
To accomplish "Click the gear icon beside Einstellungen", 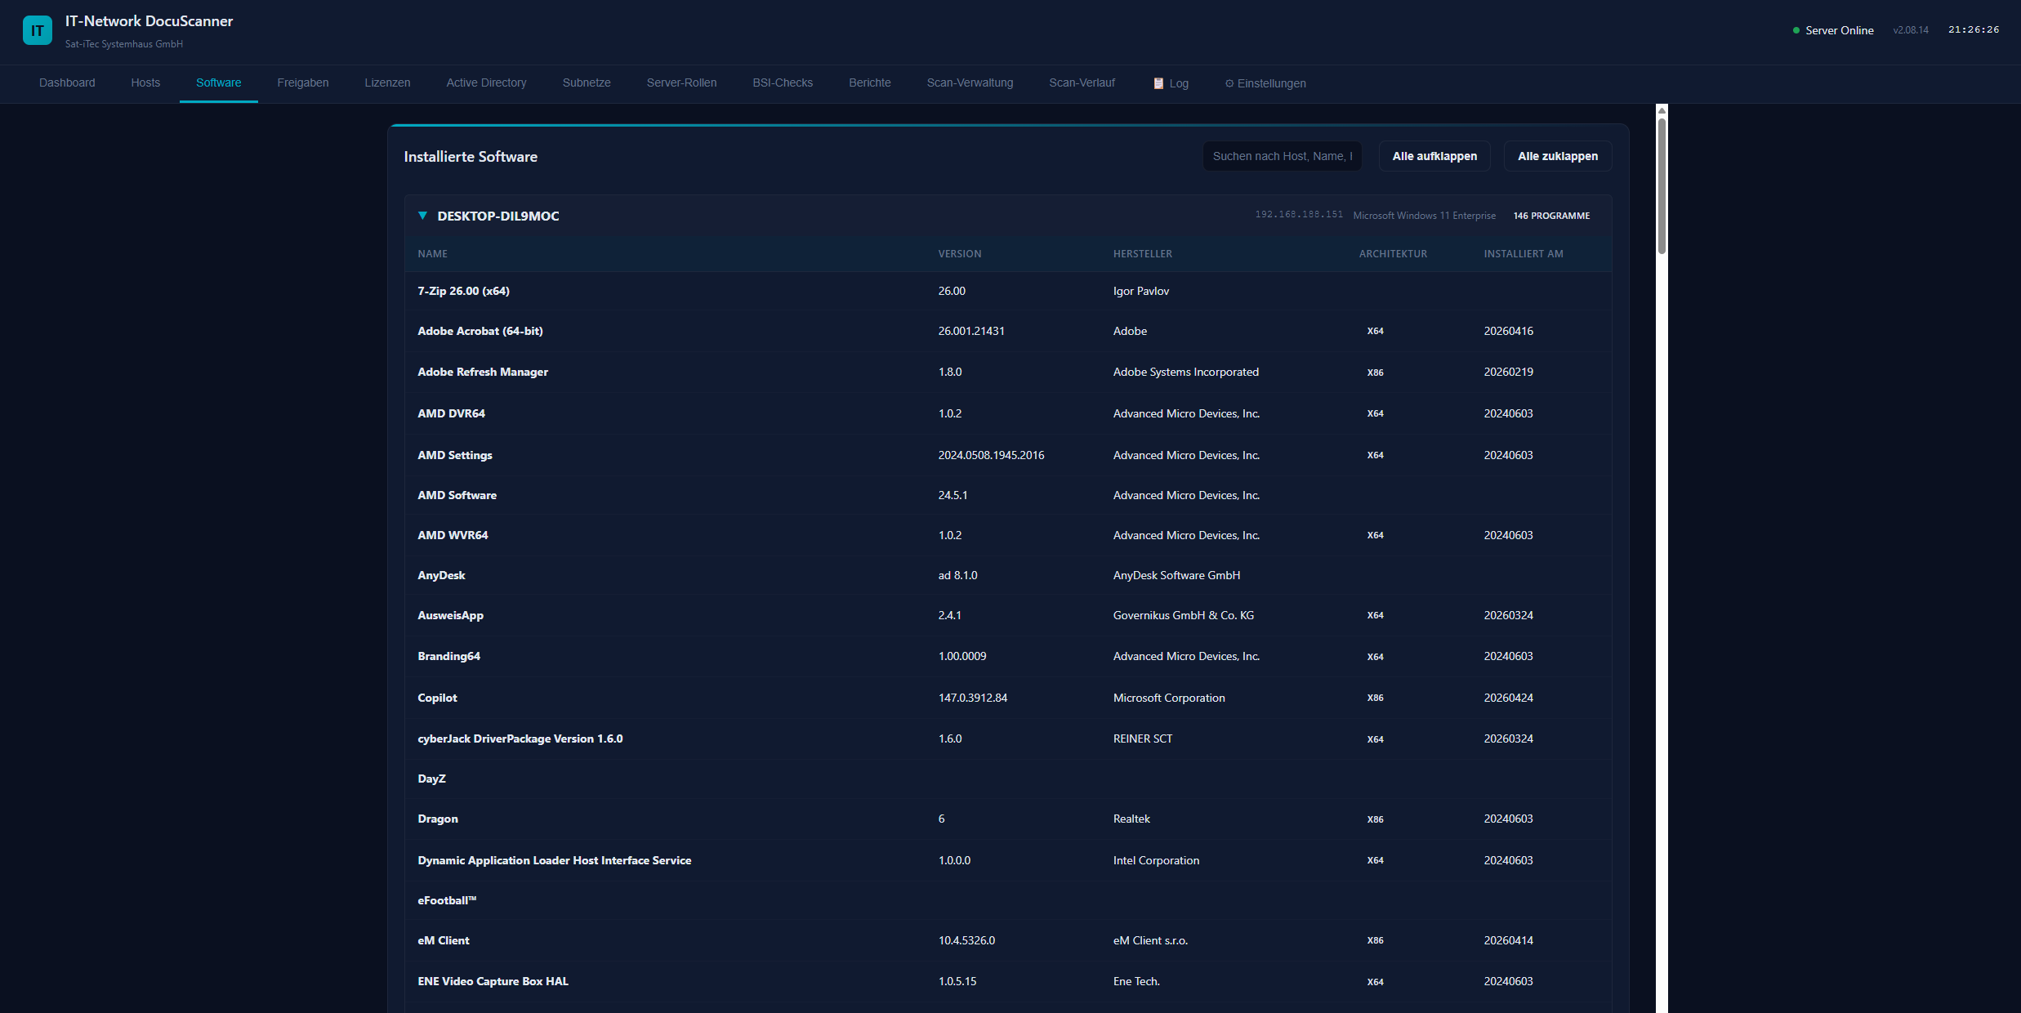I will pos(1230,83).
